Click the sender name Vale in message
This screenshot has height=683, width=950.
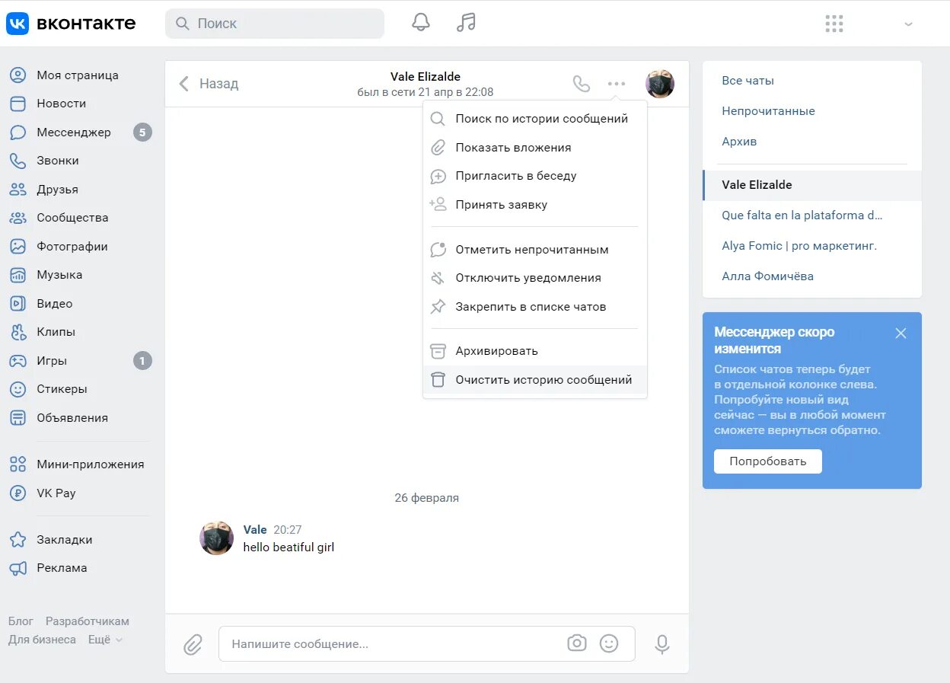pyautogui.click(x=255, y=530)
